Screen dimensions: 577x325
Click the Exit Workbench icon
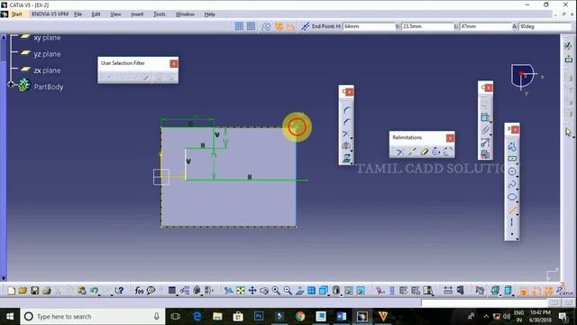569,58
